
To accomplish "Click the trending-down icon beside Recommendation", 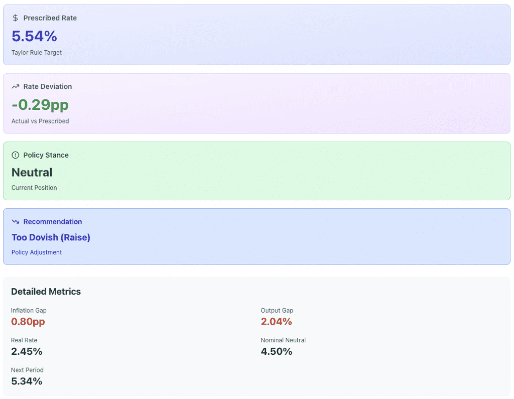I will 15,222.
